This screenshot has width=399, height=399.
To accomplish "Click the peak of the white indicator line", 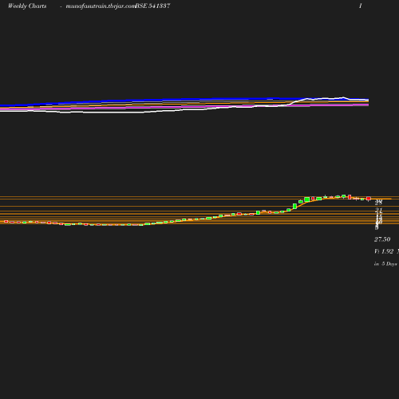I will pos(343,97).
